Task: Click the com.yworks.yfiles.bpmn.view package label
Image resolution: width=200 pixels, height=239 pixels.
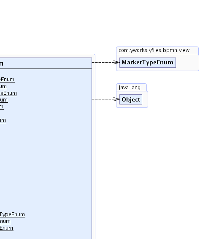Action: [154, 50]
